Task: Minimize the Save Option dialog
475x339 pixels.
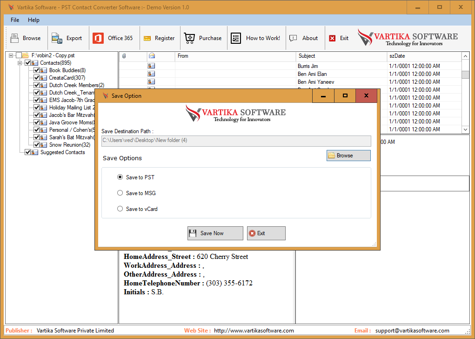Action: (323, 96)
